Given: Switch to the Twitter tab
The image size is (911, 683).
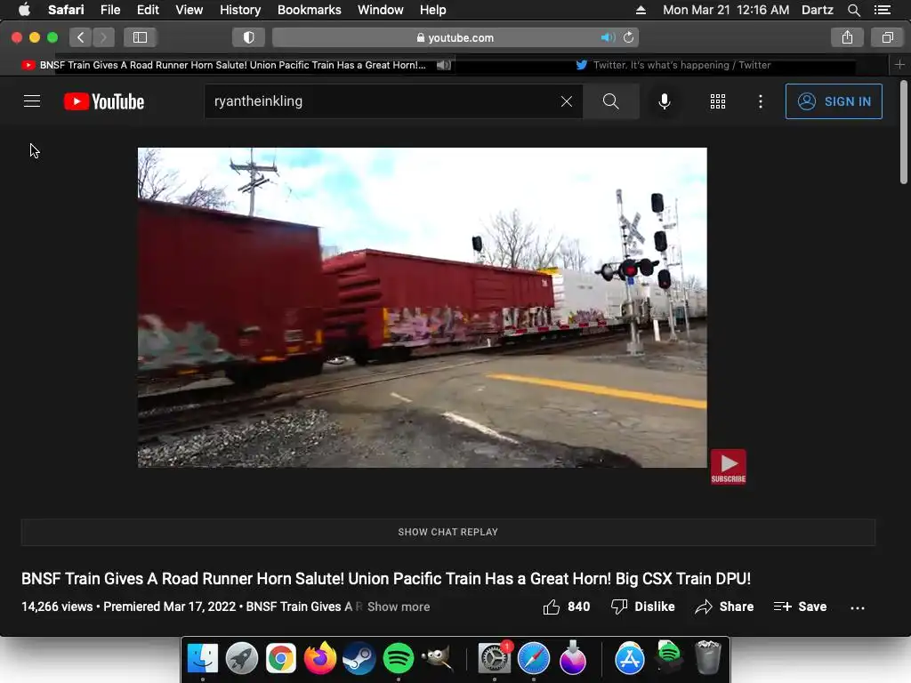Looking at the screenshot, I should pyautogui.click(x=673, y=65).
